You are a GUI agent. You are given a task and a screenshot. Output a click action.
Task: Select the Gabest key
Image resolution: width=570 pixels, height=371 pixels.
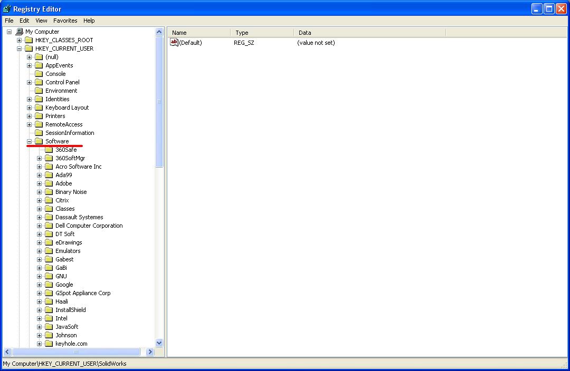pyautogui.click(x=64, y=260)
